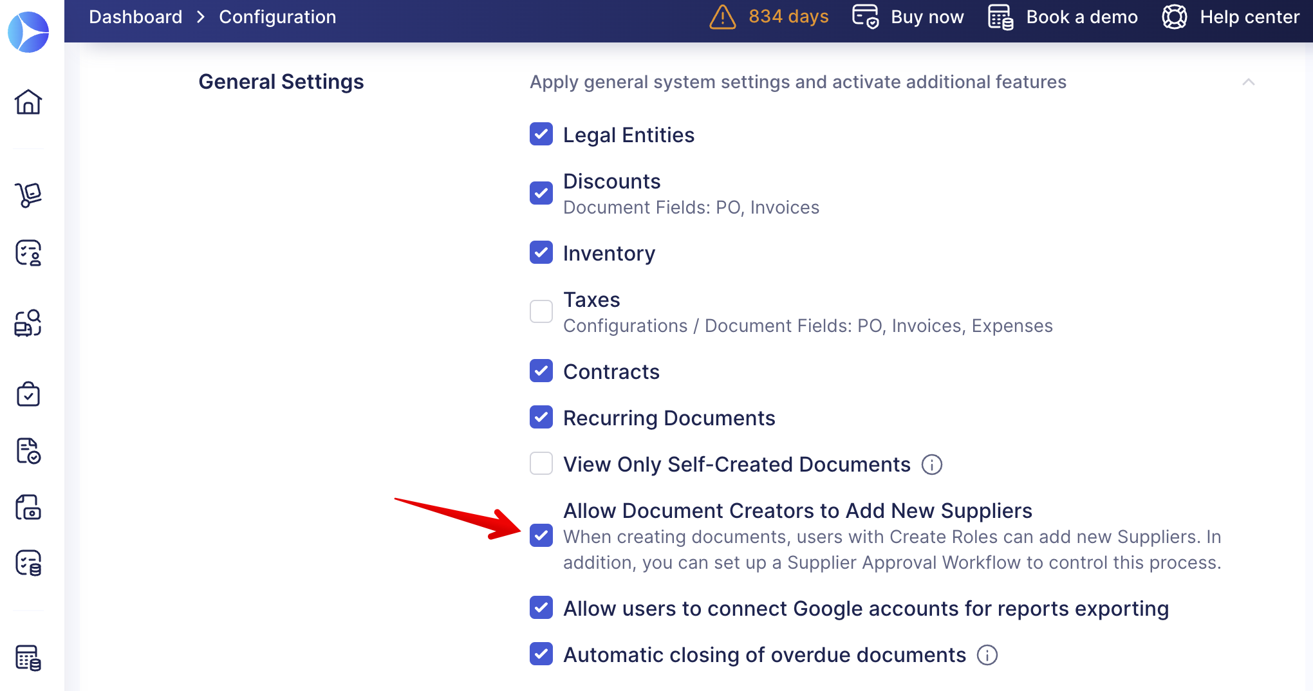The image size is (1313, 691).
Task: Open the shopping bag checkmark icon
Action: coord(28,394)
